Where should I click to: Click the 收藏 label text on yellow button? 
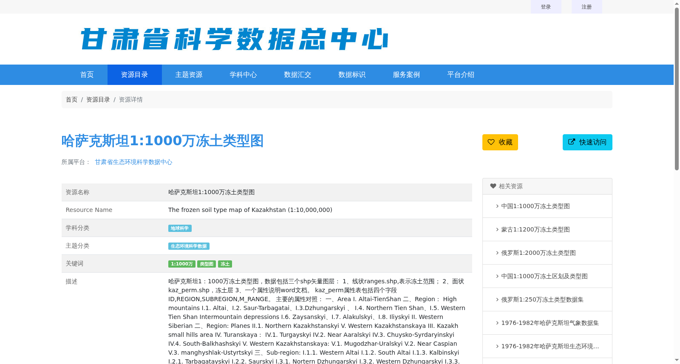(506, 142)
